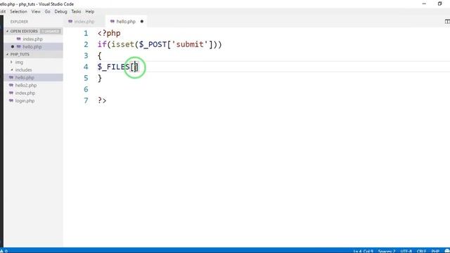Restore down the Visual Studio Code window
450x253 pixels.
point(439,4)
